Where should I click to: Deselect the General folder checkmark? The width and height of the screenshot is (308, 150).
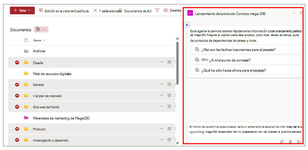point(17,85)
